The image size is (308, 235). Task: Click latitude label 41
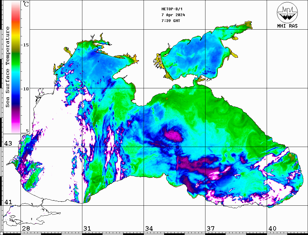tap(8, 202)
